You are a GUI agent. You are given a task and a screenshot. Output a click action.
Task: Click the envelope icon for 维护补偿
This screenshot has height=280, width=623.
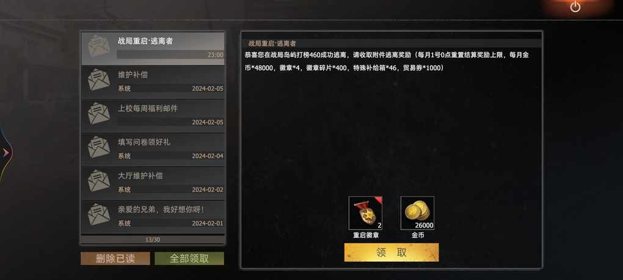pos(98,79)
